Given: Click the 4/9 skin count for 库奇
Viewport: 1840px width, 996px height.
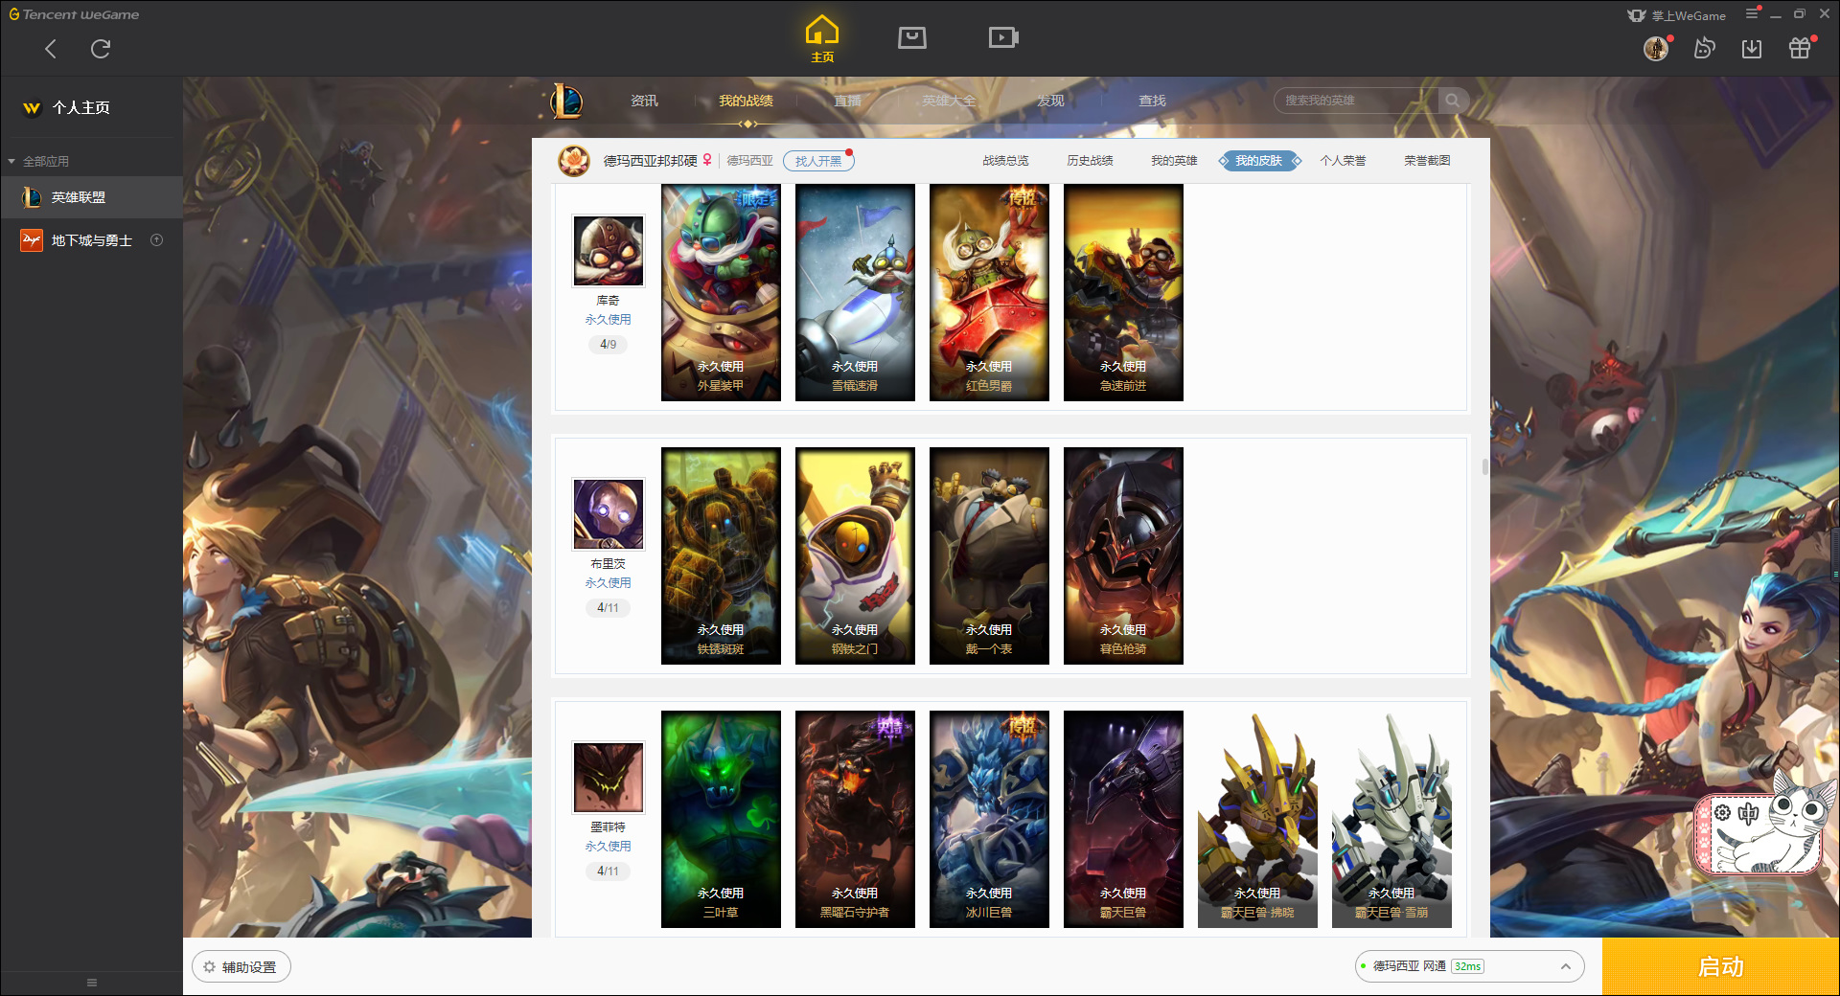Looking at the screenshot, I should [609, 344].
